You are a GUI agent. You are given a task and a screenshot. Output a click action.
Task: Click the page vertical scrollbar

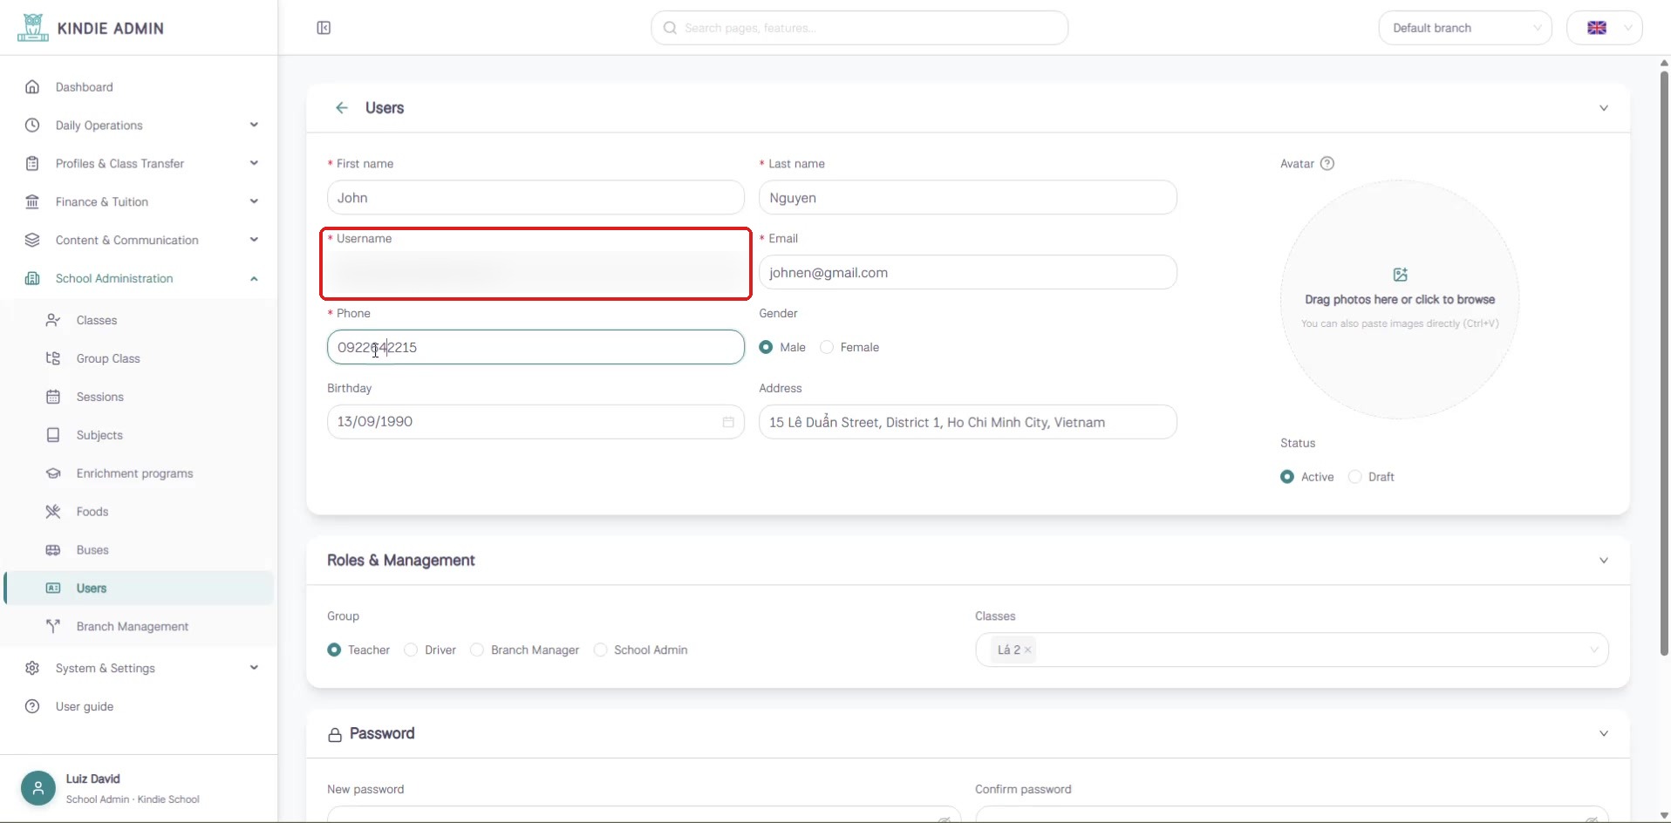[x=1664, y=362]
